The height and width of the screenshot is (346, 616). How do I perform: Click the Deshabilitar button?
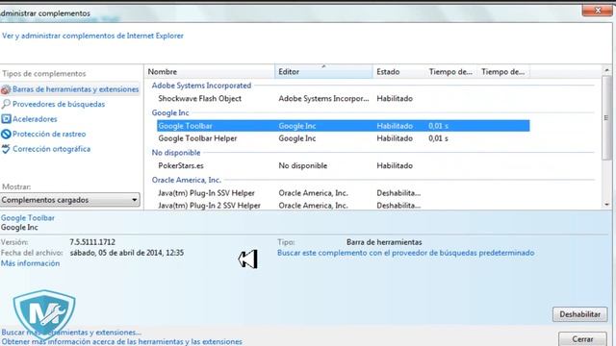point(579,314)
